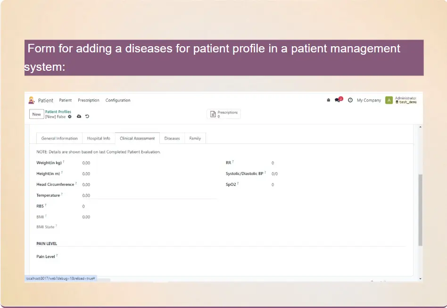This screenshot has height=308, width=447.
Task: Open the Configuration menu
Action: pos(118,100)
